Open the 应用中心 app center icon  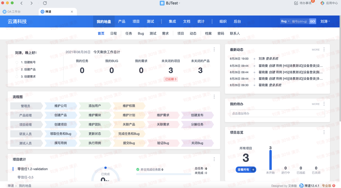point(322,3)
